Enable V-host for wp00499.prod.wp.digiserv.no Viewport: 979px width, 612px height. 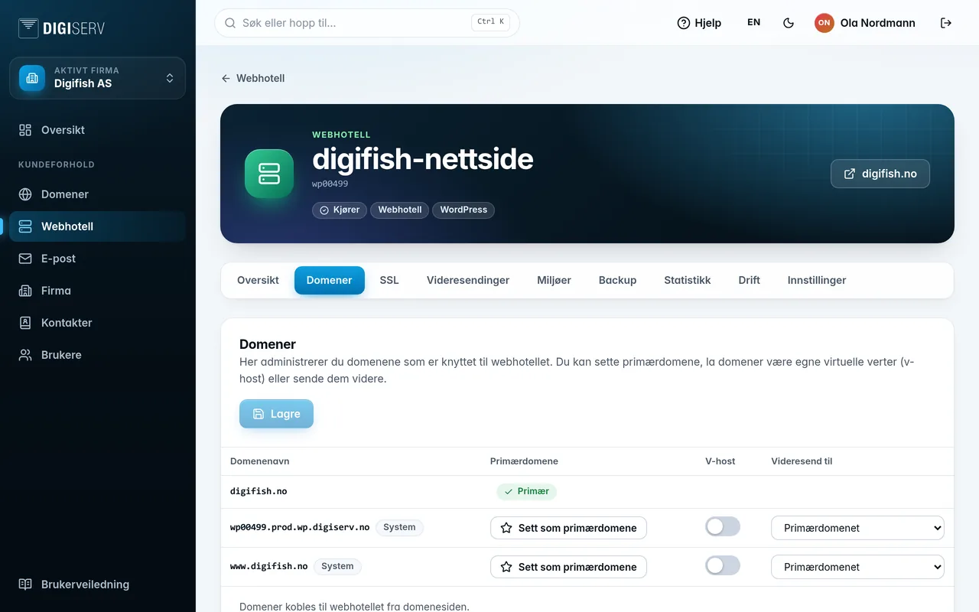(723, 526)
